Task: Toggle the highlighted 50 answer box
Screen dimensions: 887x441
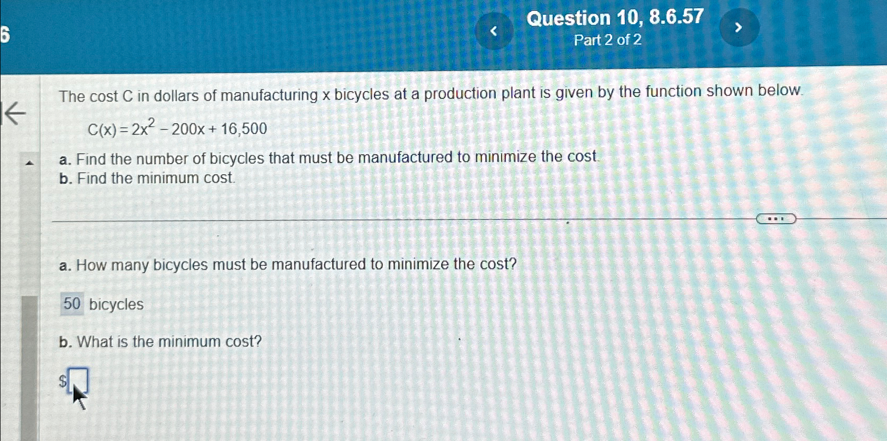Action: [73, 304]
